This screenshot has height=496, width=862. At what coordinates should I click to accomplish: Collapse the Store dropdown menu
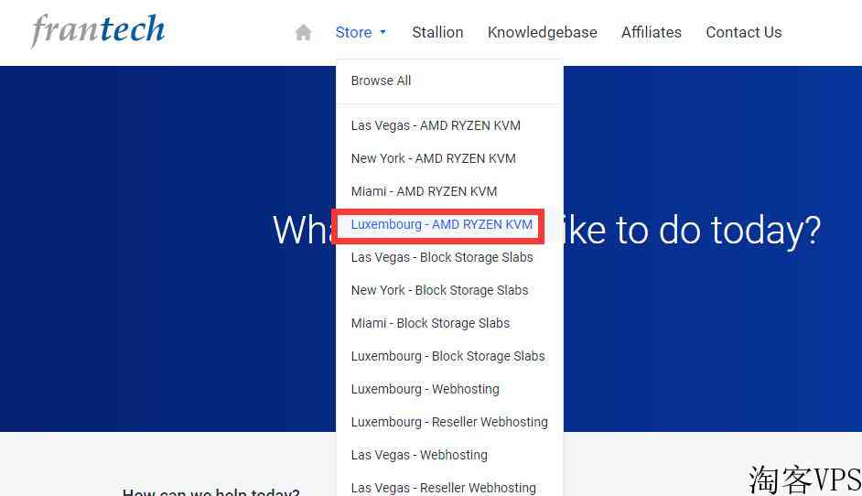[361, 33]
